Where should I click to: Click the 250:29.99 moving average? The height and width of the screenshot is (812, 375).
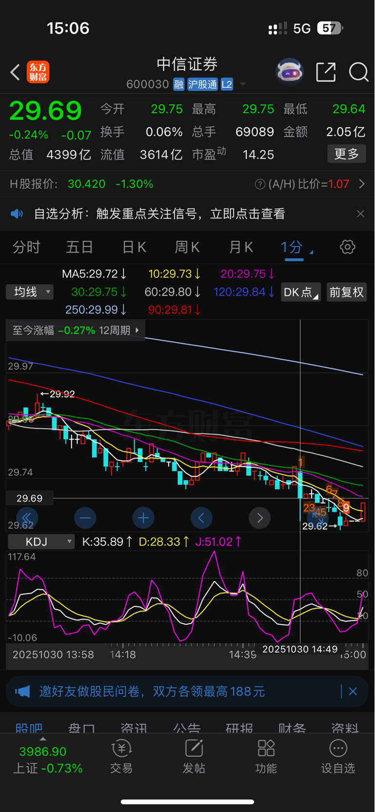96,310
